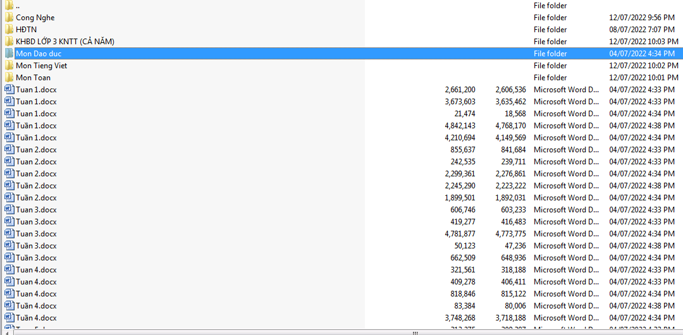Click the parent directory '..' folder icon
The height and width of the screenshot is (335, 683).
9,6
